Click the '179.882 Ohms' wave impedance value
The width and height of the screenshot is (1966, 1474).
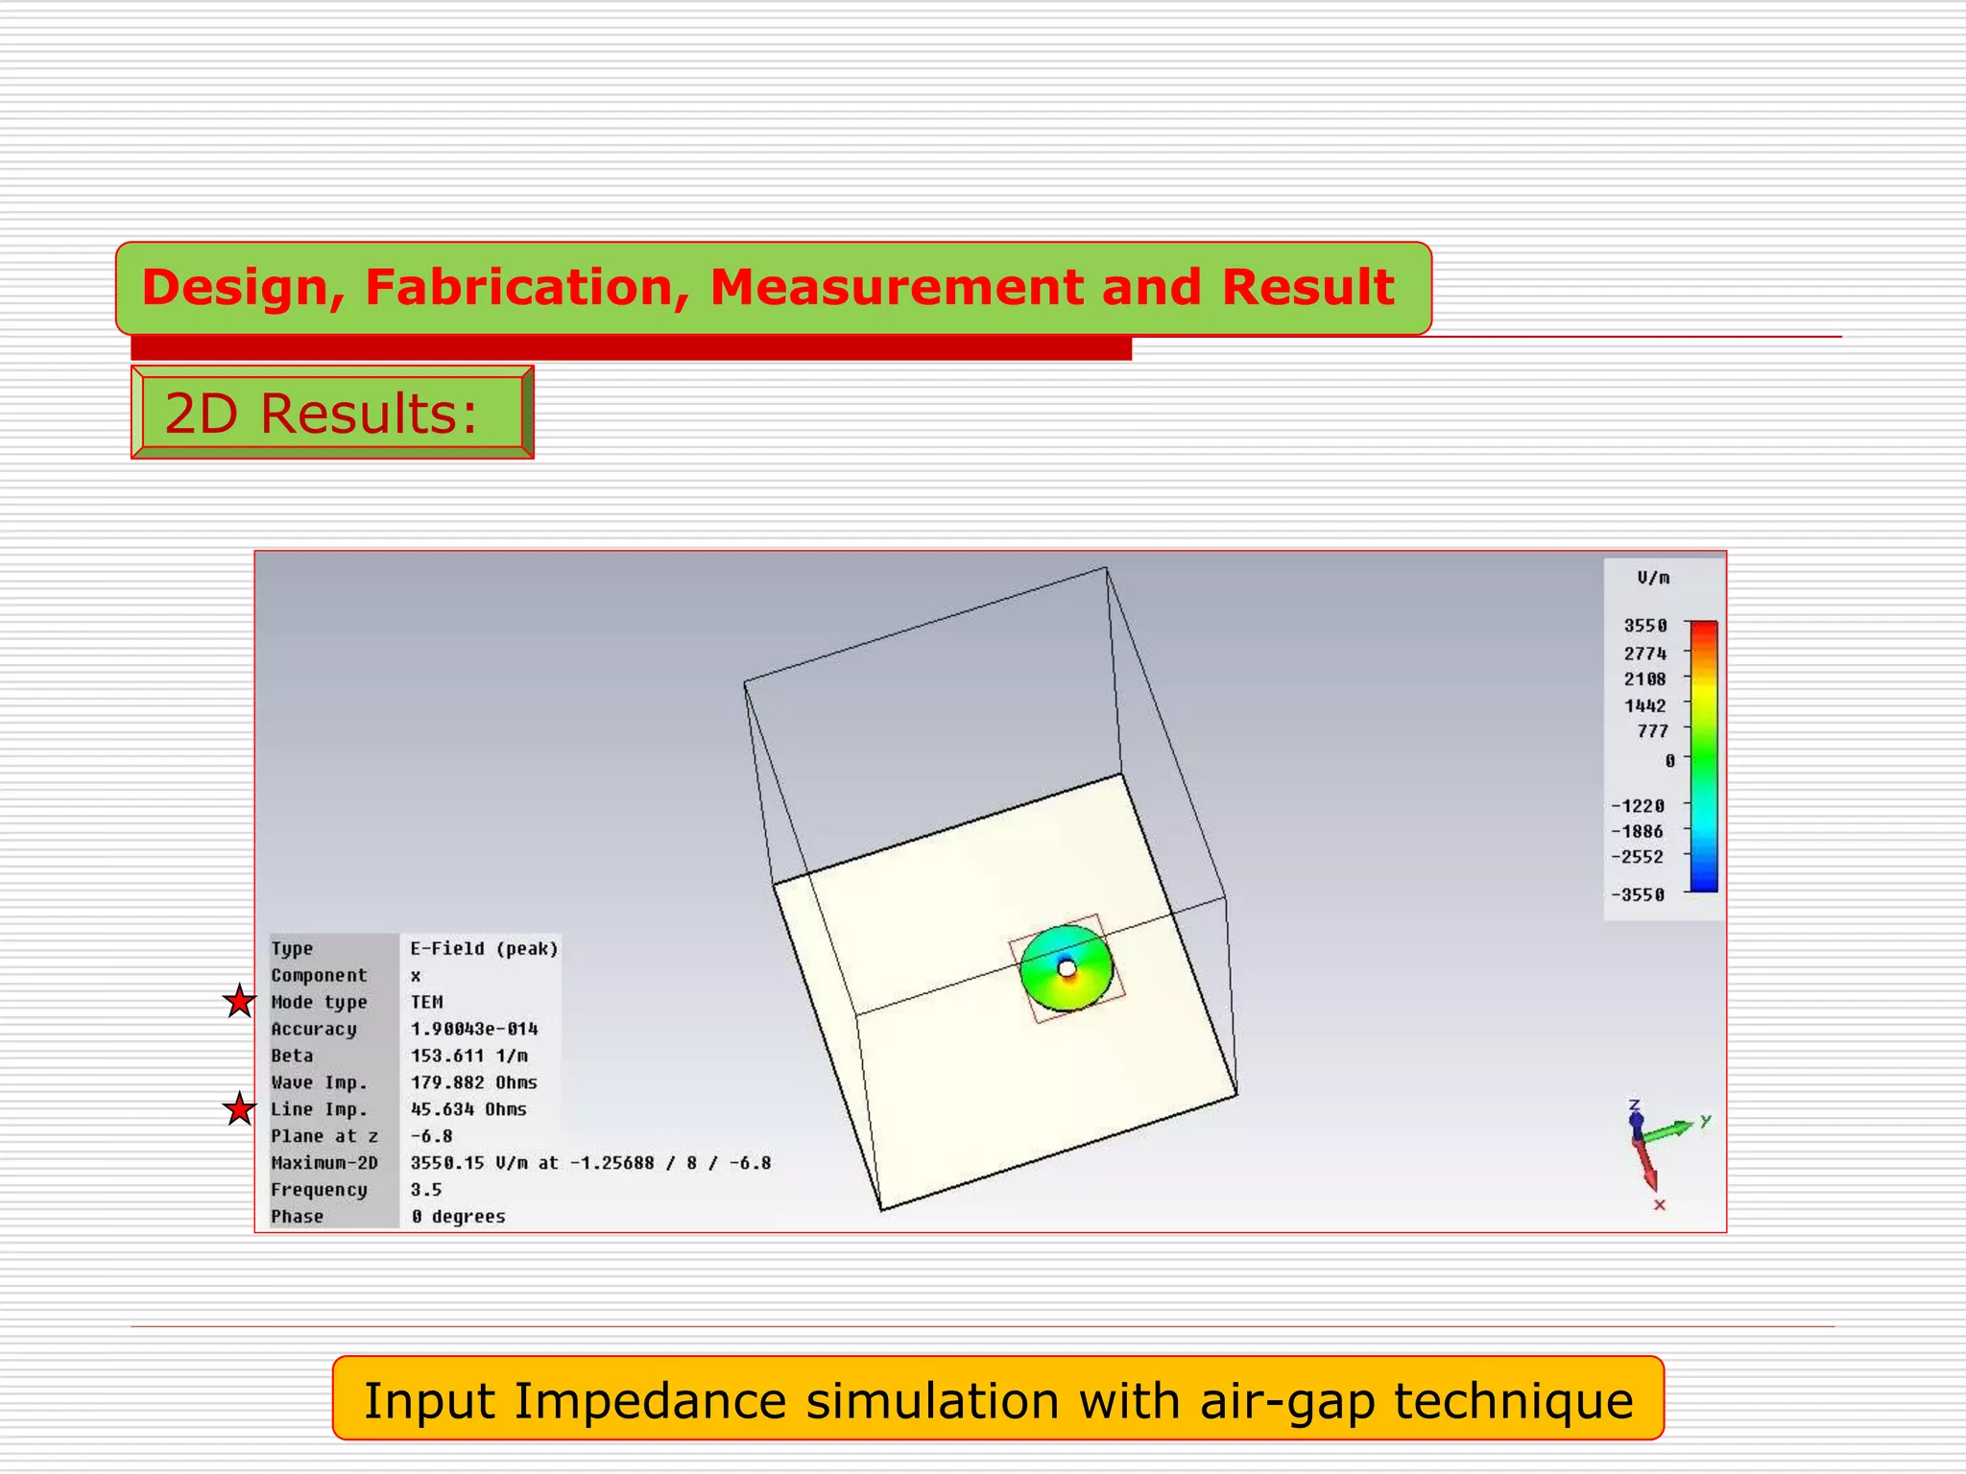[x=474, y=1082]
